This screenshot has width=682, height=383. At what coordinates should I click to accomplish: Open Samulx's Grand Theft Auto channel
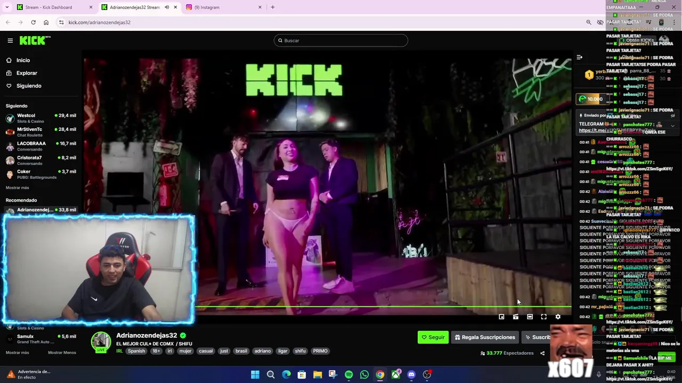40,339
